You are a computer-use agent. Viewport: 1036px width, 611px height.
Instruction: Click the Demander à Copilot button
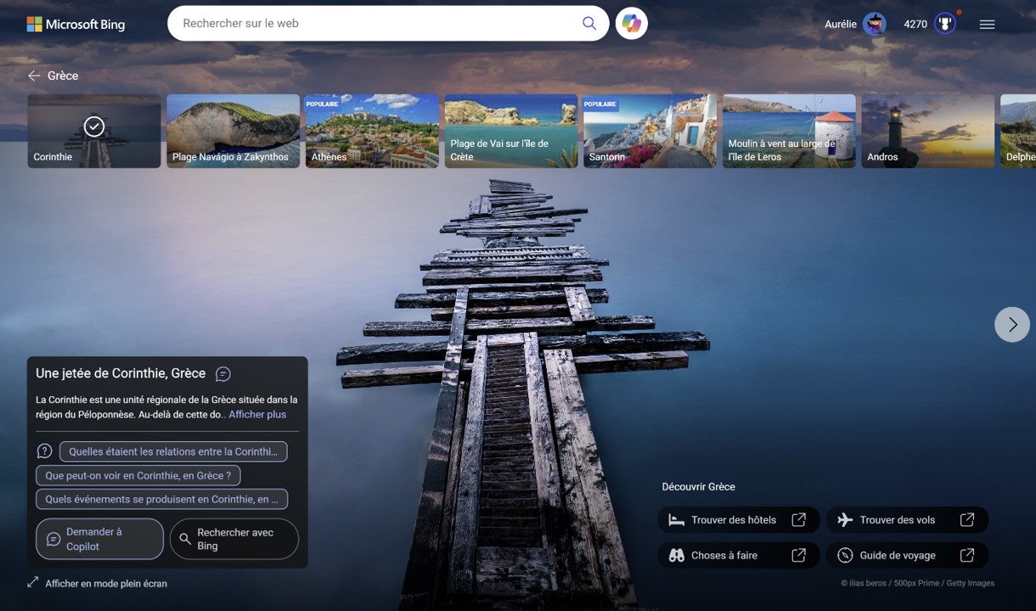[x=99, y=539]
